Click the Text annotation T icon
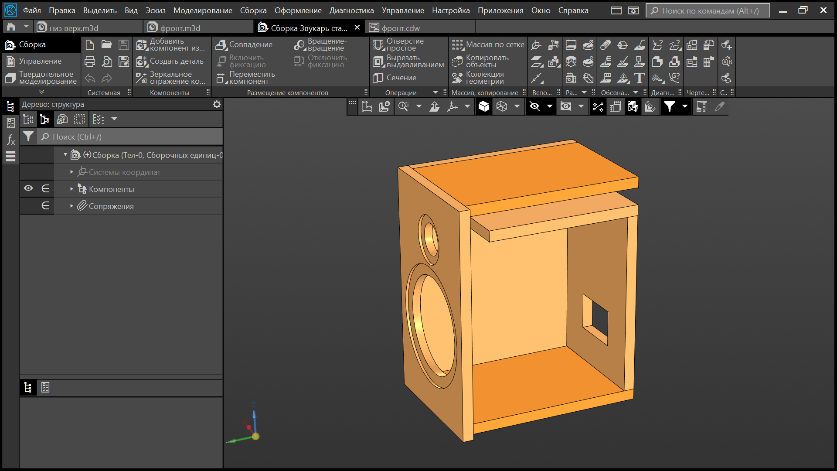This screenshot has height=471, width=837. [639, 78]
